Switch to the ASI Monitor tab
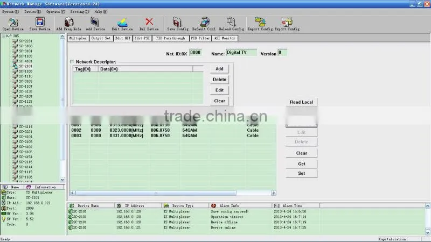Screen dimensions: 431x242 tap(225, 38)
